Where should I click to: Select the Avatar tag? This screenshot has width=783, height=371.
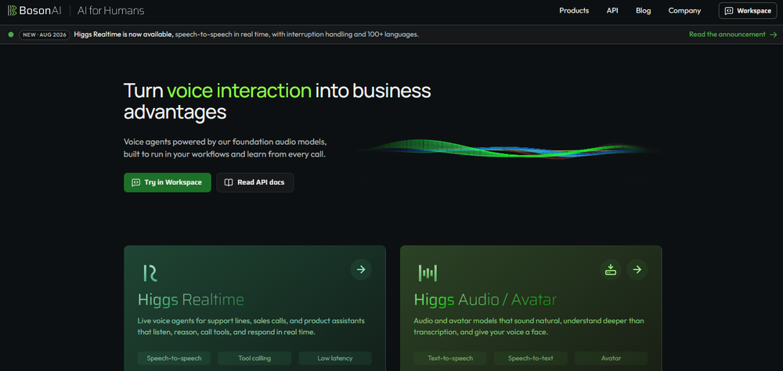coord(612,358)
